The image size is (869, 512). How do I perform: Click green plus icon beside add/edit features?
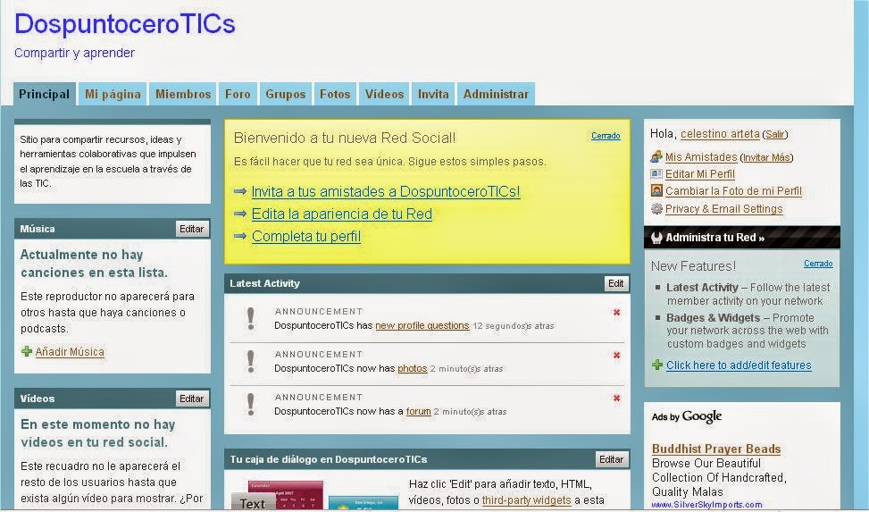point(657,365)
